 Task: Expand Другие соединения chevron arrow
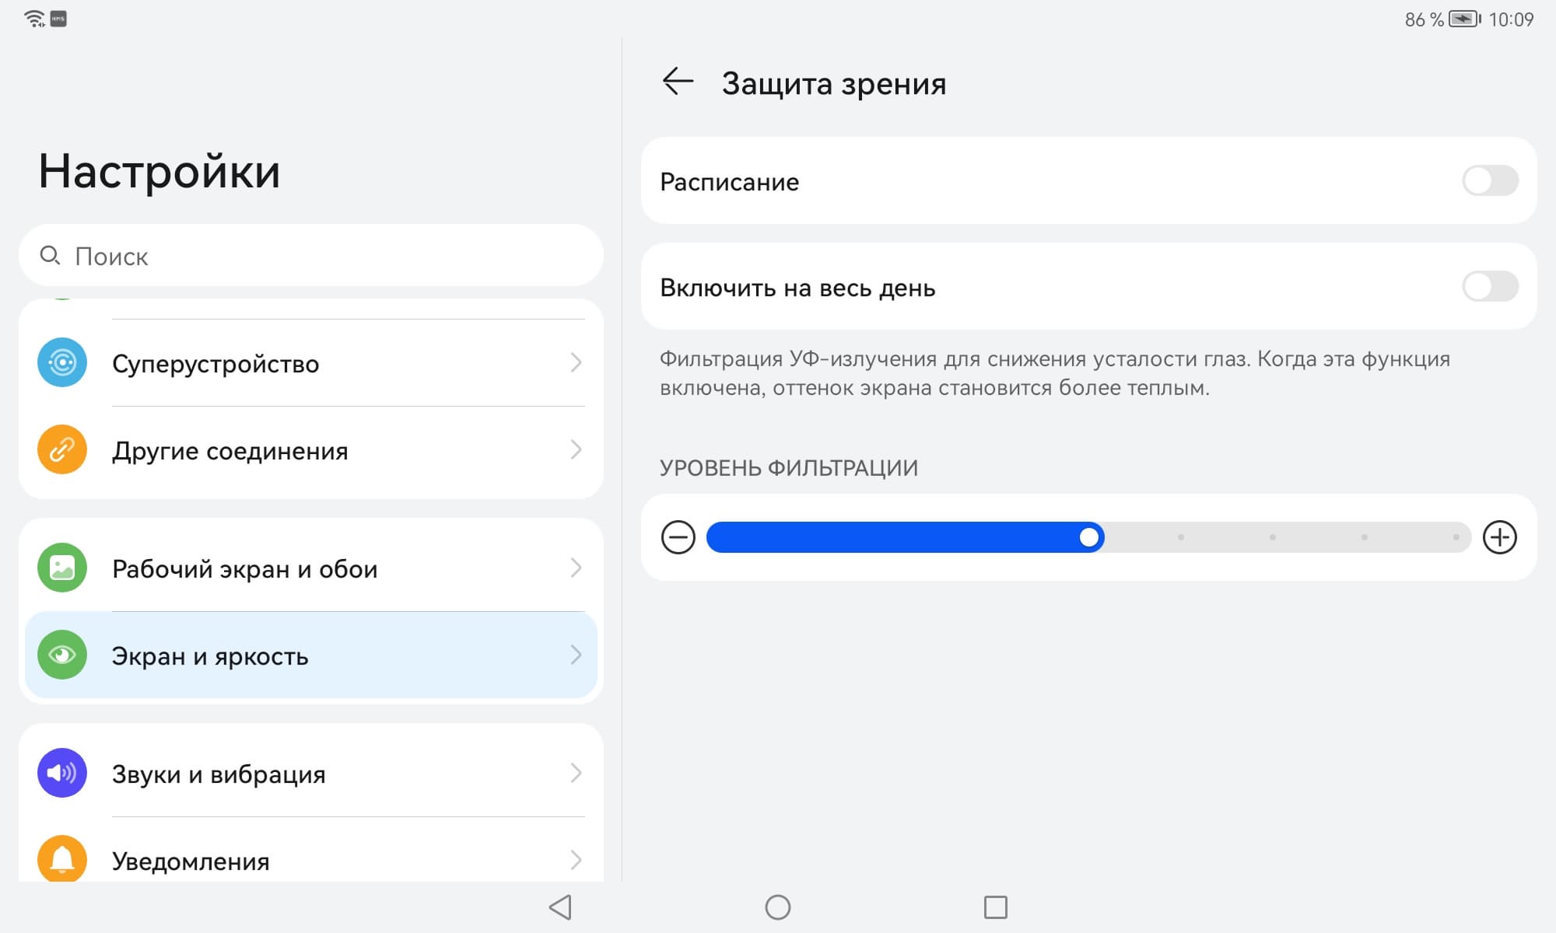click(x=576, y=449)
